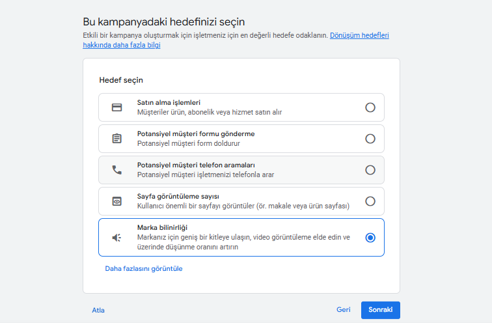Click the page view eye icon
This screenshot has height=323, width=492.
click(116, 201)
